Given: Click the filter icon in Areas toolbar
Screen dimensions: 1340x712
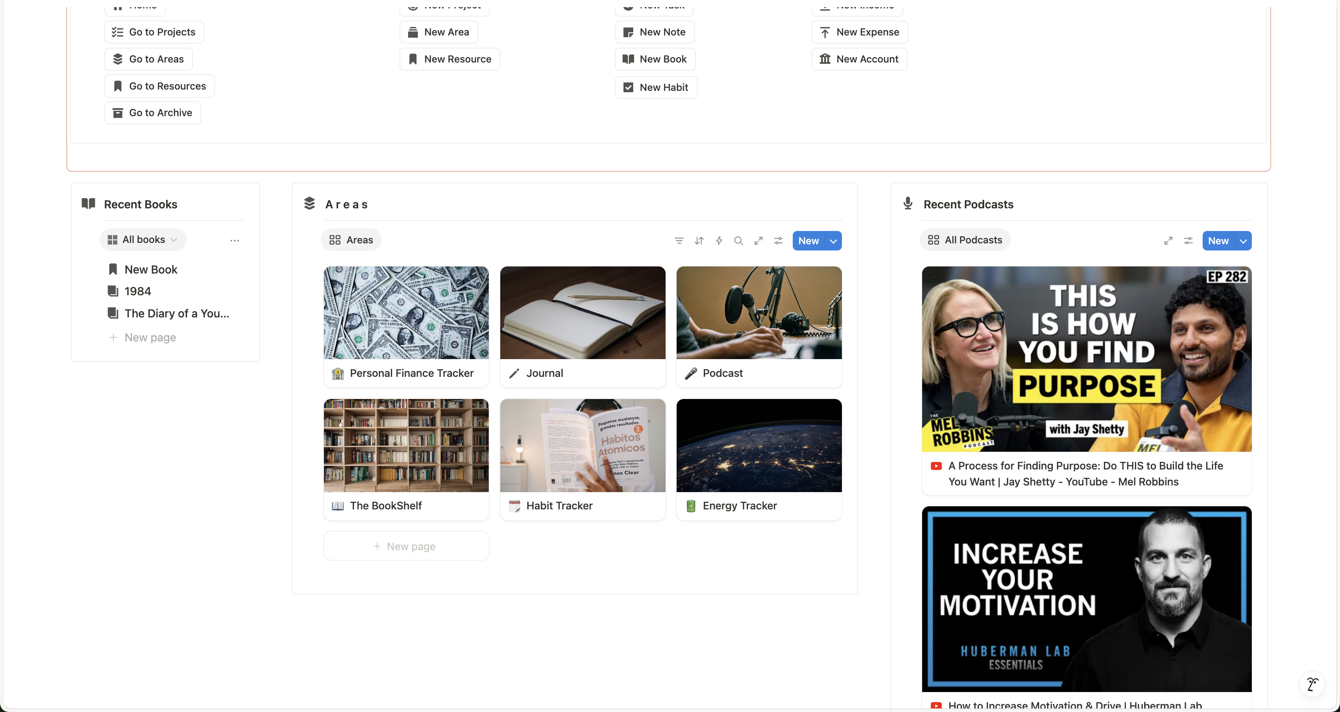Looking at the screenshot, I should (679, 240).
